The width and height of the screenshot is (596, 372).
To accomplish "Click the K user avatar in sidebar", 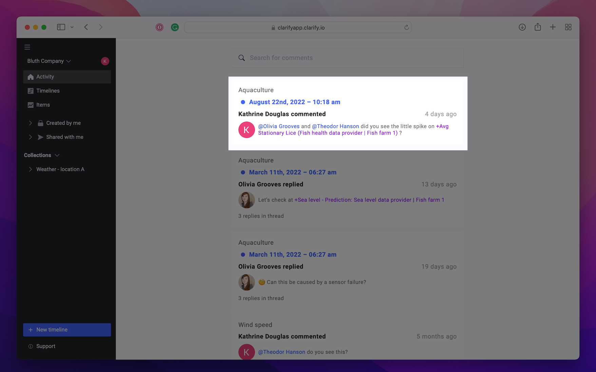I will pyautogui.click(x=105, y=61).
